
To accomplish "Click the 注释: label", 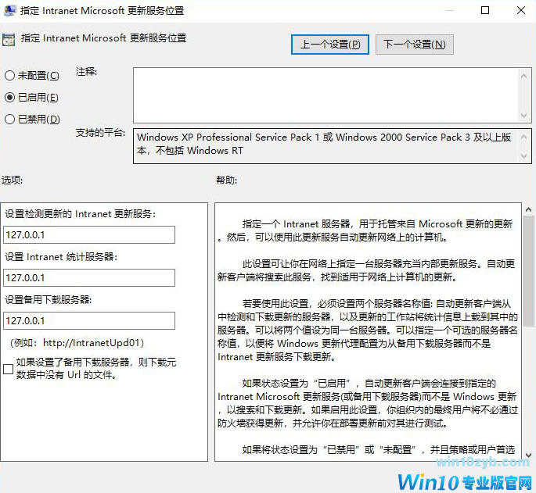I will [86, 72].
